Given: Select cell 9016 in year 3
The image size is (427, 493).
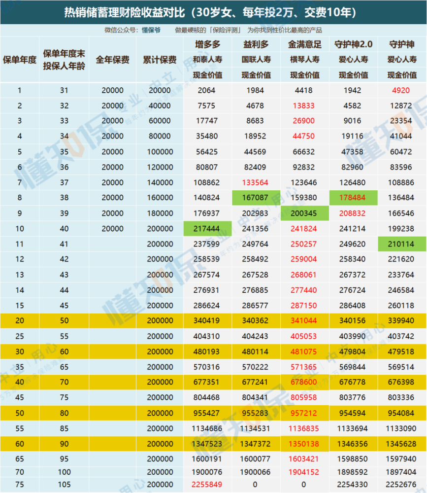Looking at the screenshot, I should [352, 121].
